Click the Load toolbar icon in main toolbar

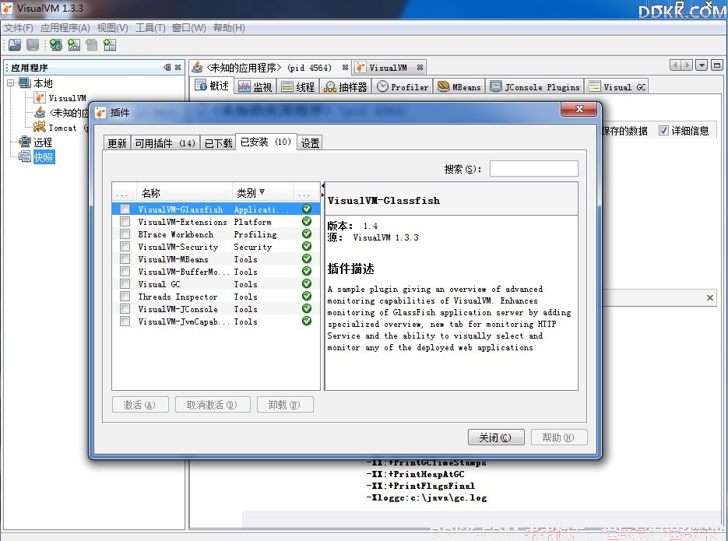(15, 45)
